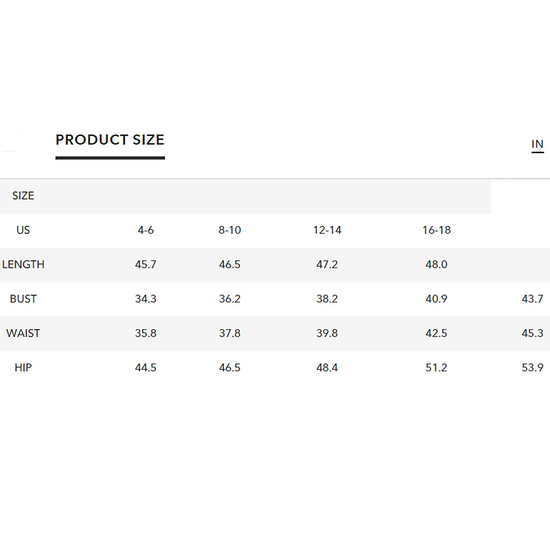Image resolution: width=550 pixels, height=550 pixels.
Task: Click the 45.3 waist value
Action: point(532,333)
